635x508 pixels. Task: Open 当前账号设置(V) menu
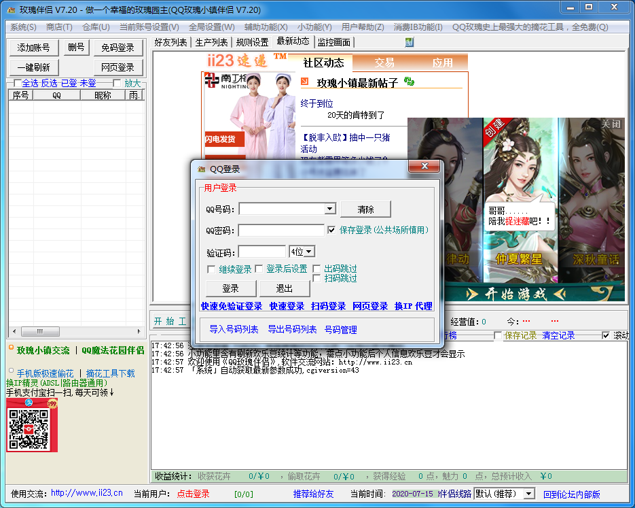pyautogui.click(x=149, y=27)
